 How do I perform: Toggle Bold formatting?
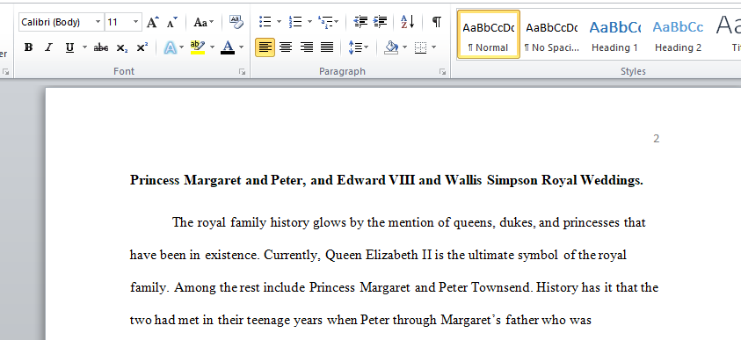click(x=28, y=47)
